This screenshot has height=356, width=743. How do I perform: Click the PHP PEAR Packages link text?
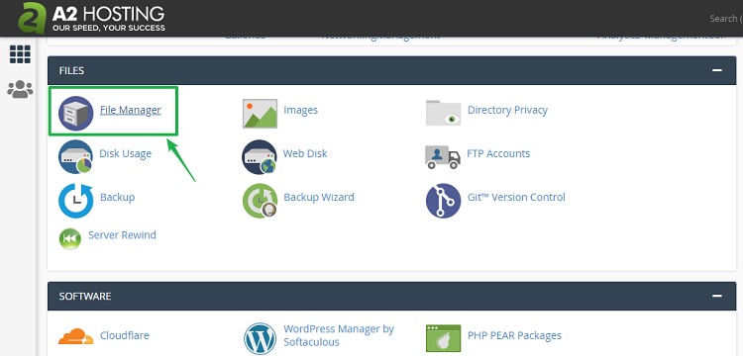[x=514, y=335]
